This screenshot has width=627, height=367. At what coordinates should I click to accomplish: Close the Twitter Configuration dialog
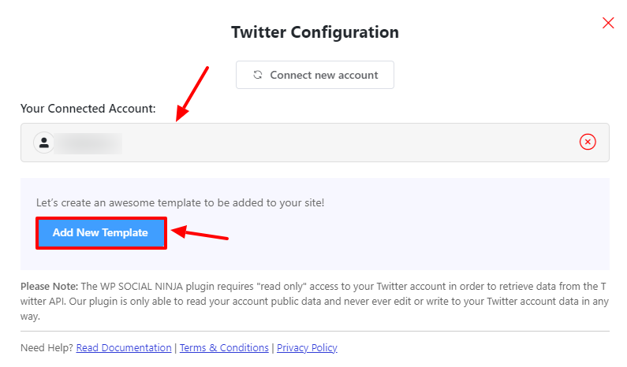tap(608, 23)
